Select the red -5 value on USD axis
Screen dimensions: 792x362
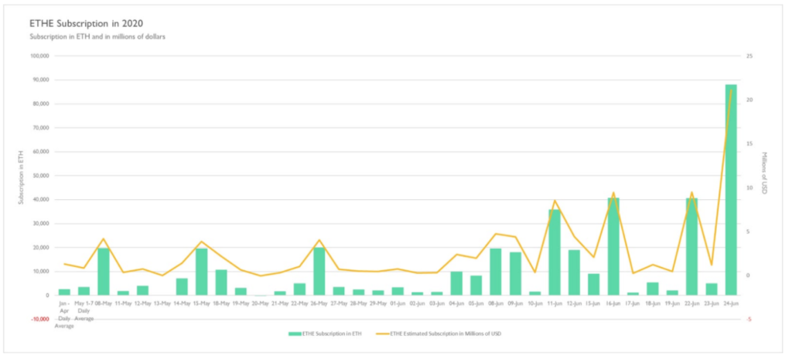pyautogui.click(x=749, y=319)
